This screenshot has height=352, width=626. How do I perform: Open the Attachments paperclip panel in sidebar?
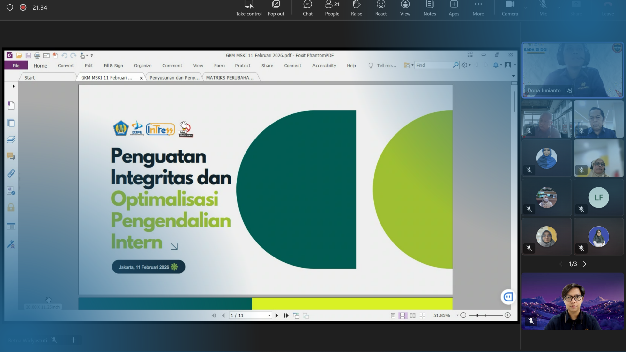(x=11, y=173)
